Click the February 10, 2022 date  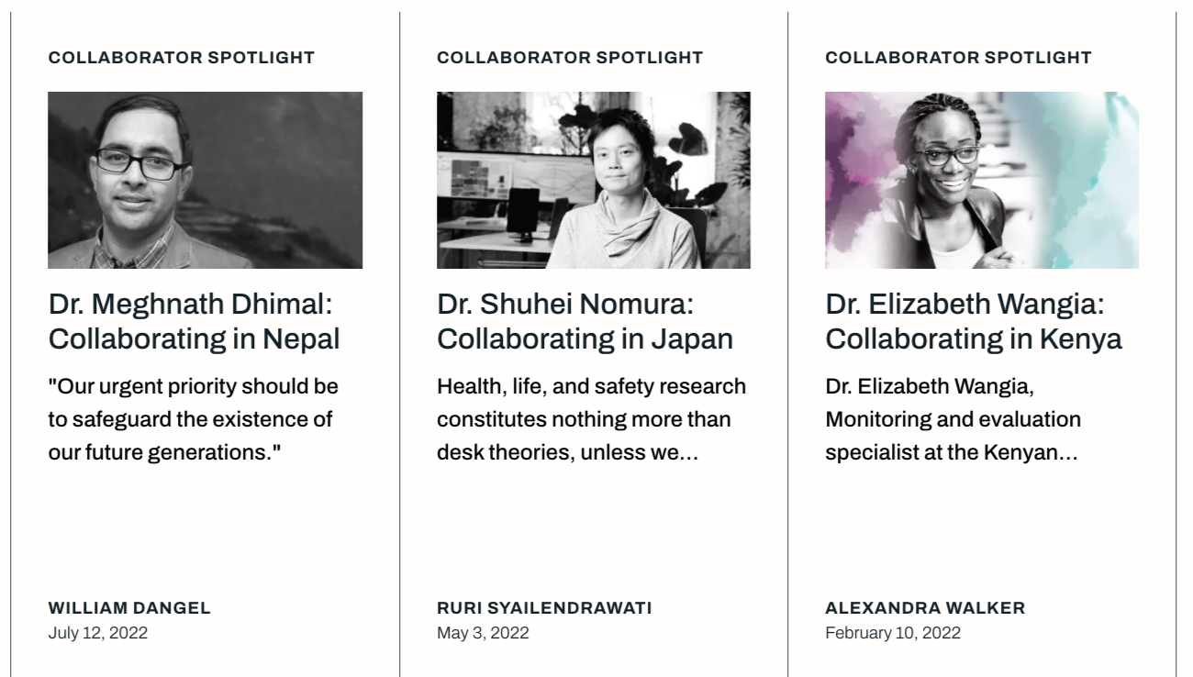[893, 633]
